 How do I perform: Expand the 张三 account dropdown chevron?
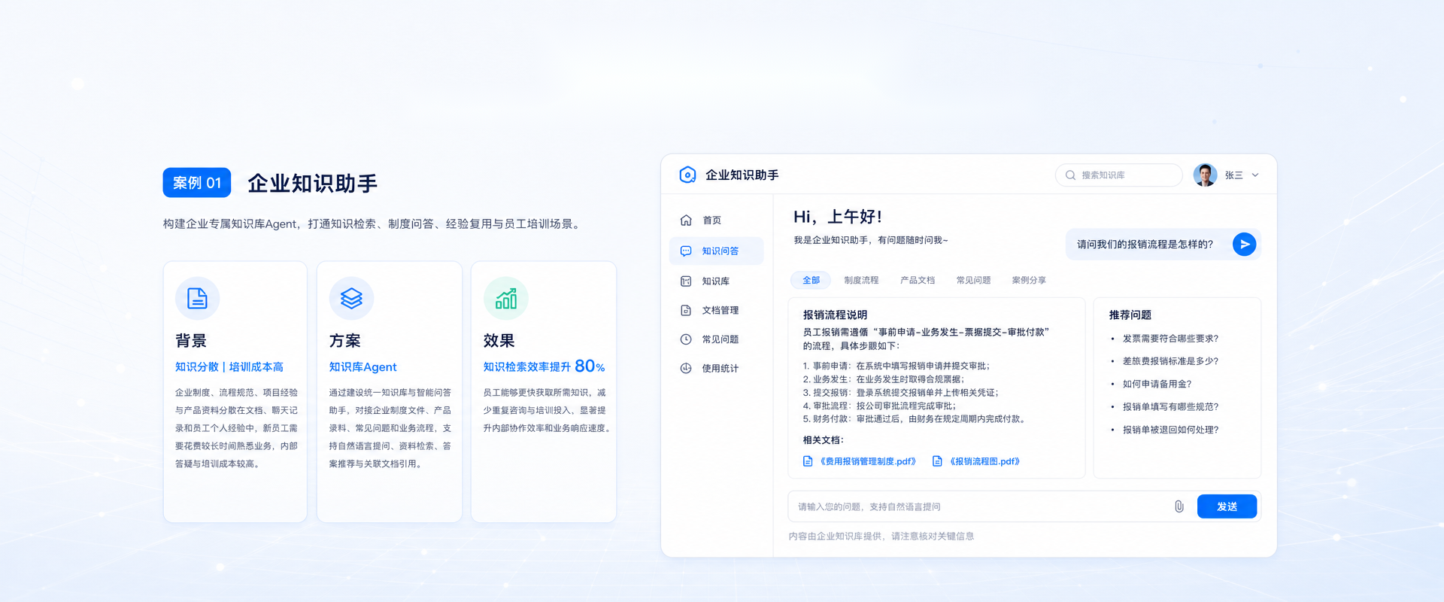(1254, 175)
